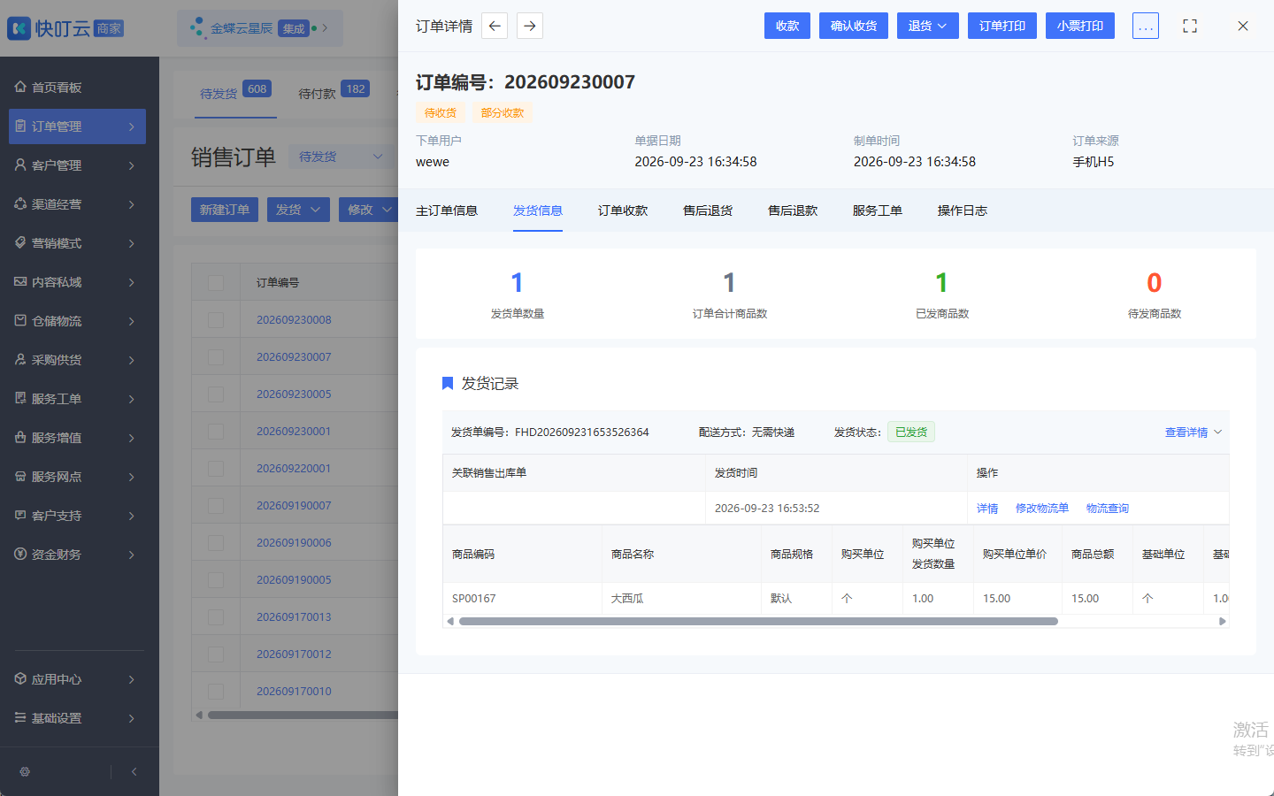The height and width of the screenshot is (796, 1274).
Task: Open 首页看板 home icon in sidebar
Action: point(20,87)
